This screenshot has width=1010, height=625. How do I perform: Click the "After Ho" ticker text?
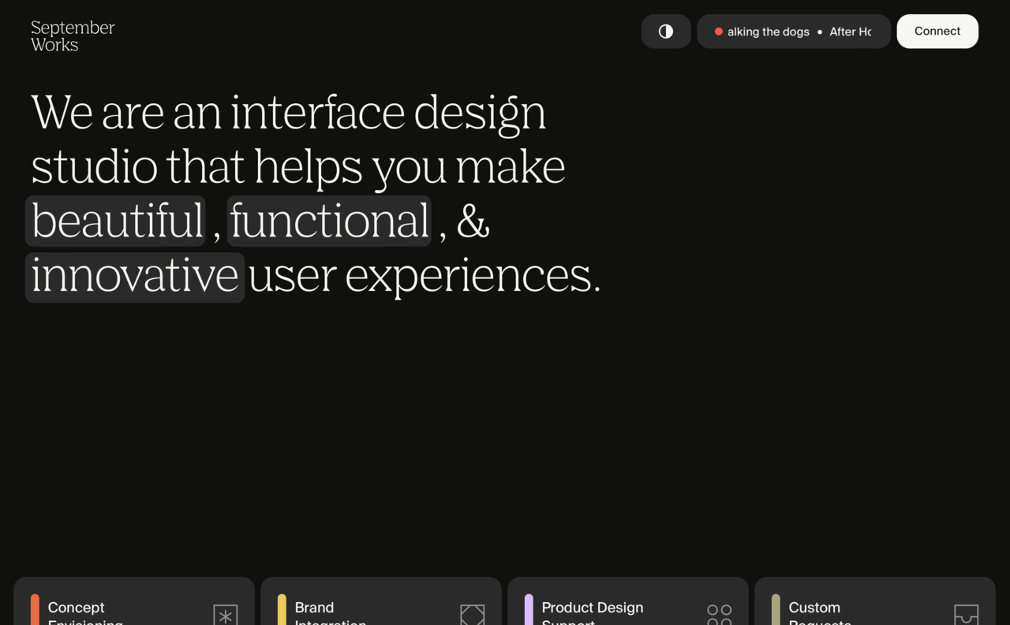coord(850,32)
